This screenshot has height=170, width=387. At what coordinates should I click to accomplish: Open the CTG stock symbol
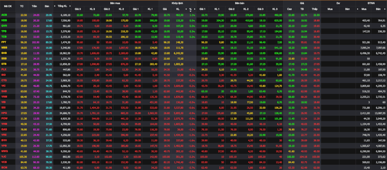[4, 80]
